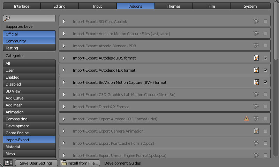279x167 pixels.
Task: Expand the Autodesk FBX format addon details
Action: pos(64,70)
